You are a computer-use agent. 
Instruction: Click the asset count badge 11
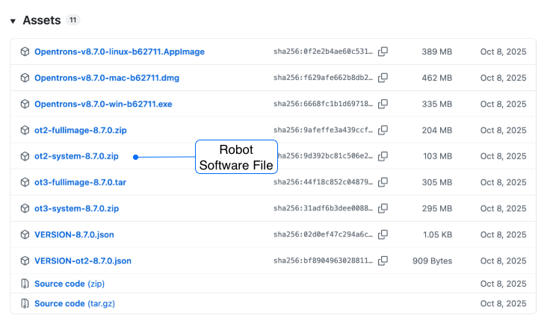tap(73, 20)
